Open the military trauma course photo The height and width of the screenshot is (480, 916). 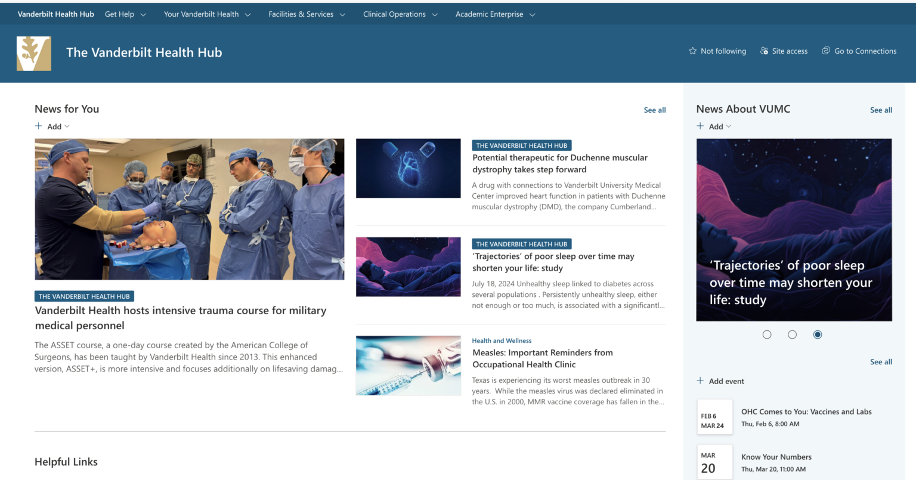190,209
